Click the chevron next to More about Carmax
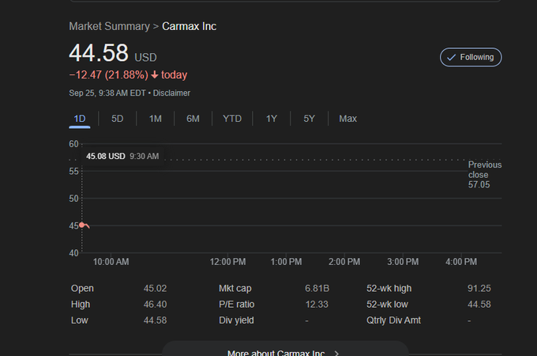This screenshot has width=537, height=356. (336, 354)
